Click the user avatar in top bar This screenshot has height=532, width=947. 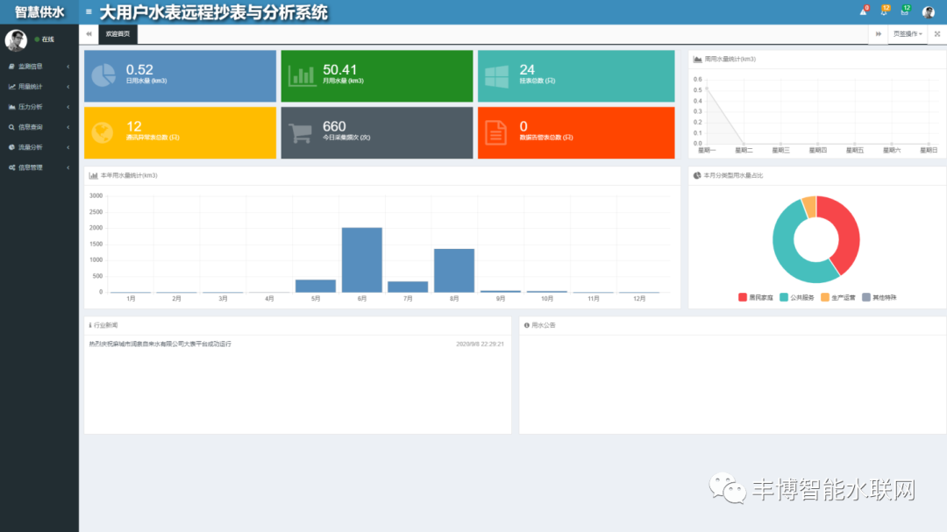[928, 12]
